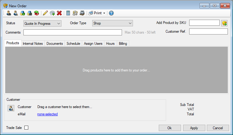This screenshot has width=233, height=135.
Task: Switch to the Documents tab
Action: pyautogui.click(x=55, y=44)
